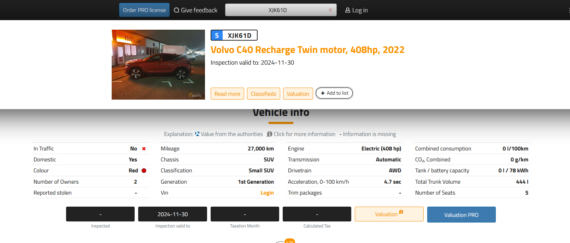
Task: Click the feedback speech bubble icon
Action: pyautogui.click(x=176, y=10)
